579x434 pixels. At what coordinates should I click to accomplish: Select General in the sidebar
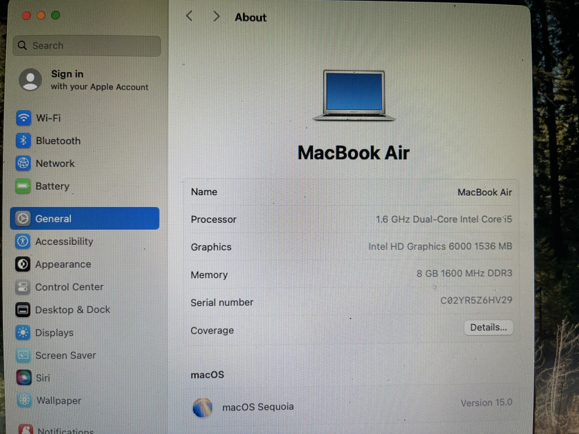coord(85,218)
